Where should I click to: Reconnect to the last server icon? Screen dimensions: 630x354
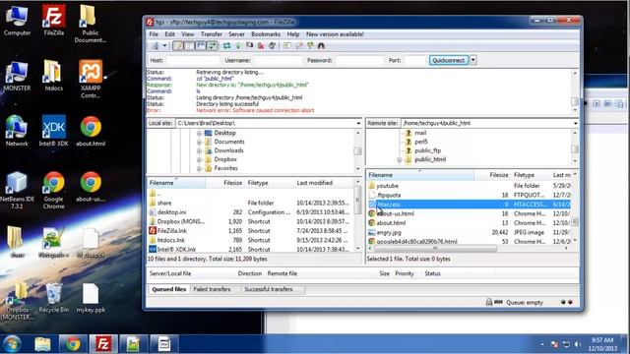[x=272, y=46]
